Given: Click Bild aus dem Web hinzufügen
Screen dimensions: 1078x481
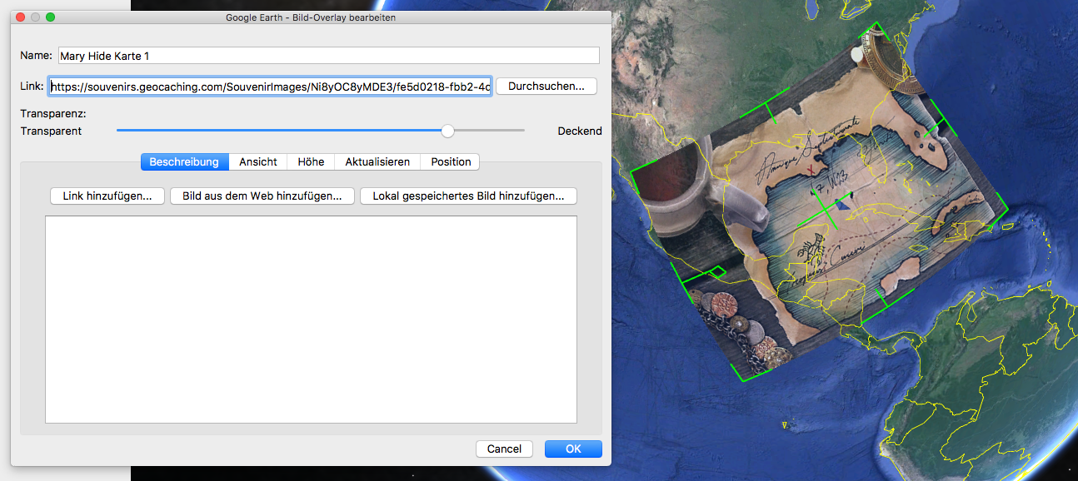Looking at the screenshot, I should point(262,196).
